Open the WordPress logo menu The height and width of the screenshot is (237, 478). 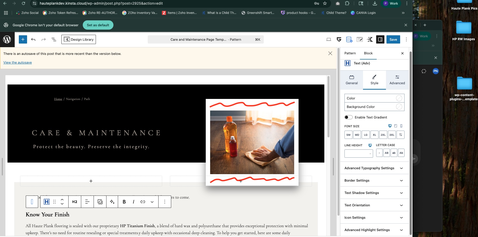[x=7, y=39]
